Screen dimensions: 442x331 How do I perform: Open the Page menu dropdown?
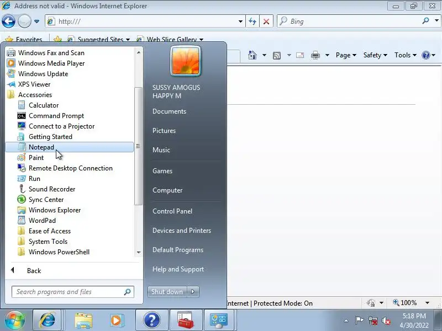click(x=346, y=55)
